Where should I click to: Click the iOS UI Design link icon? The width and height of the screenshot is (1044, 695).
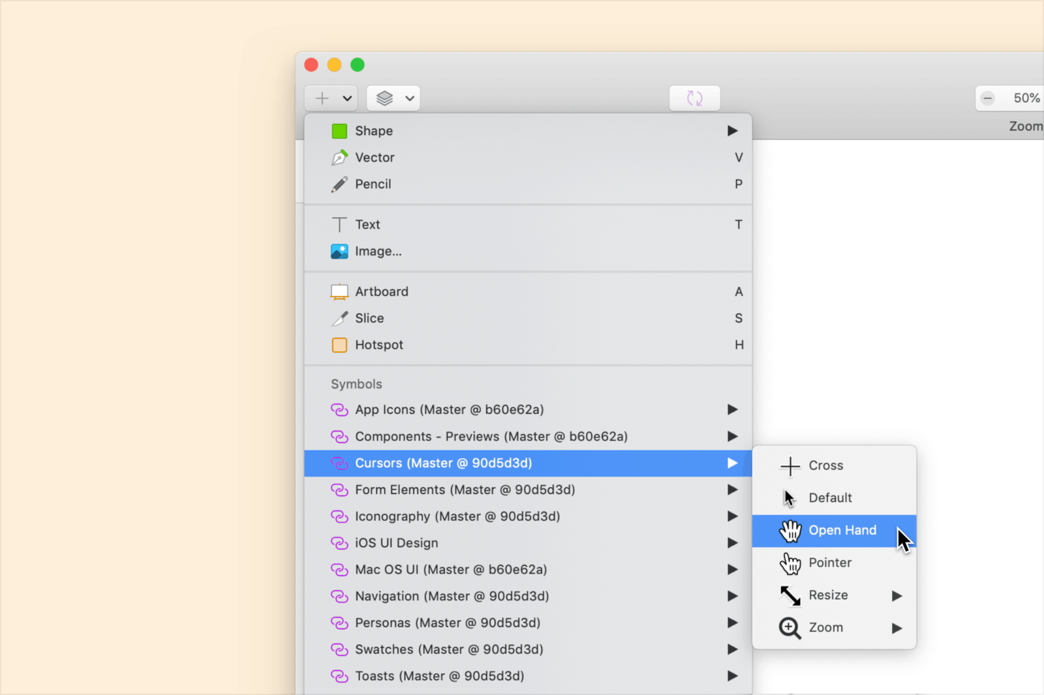pos(339,543)
